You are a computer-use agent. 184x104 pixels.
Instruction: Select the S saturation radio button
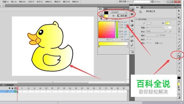click(x=120, y=25)
